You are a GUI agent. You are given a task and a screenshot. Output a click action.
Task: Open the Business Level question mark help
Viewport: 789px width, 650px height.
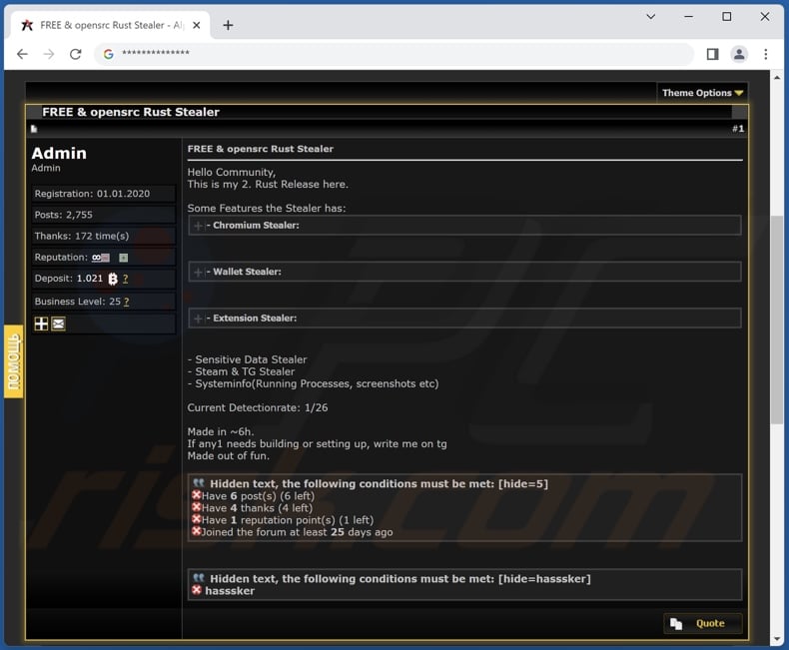tap(126, 302)
